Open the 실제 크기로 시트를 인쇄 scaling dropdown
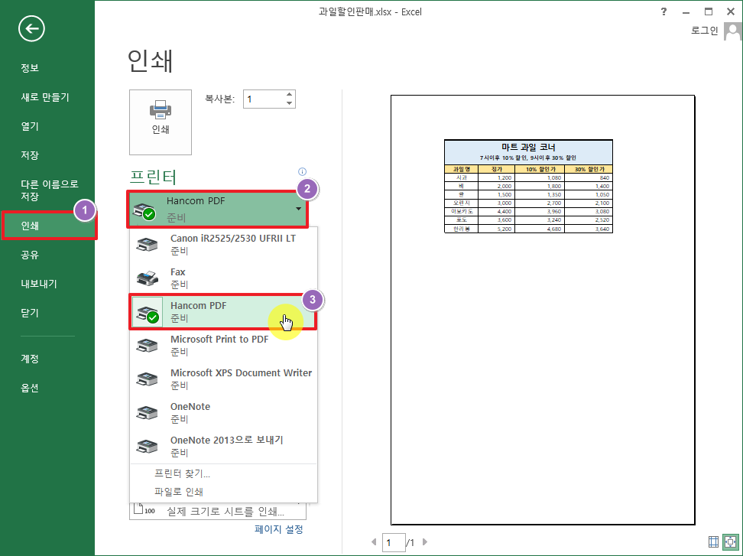 [218, 512]
